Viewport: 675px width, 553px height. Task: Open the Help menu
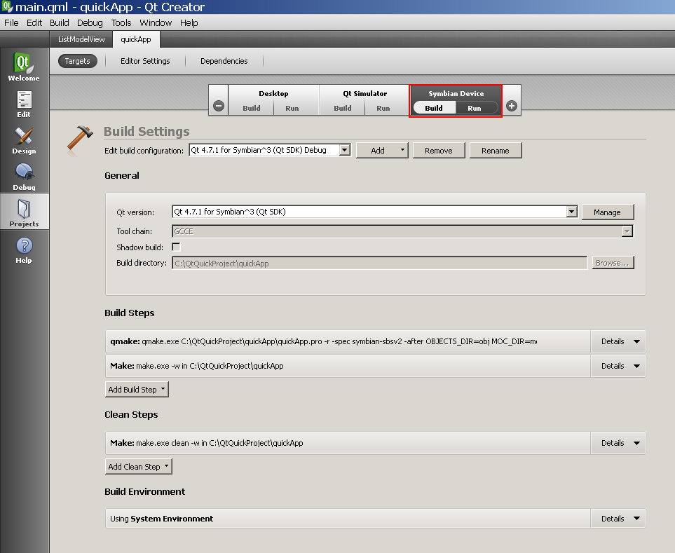(x=189, y=23)
